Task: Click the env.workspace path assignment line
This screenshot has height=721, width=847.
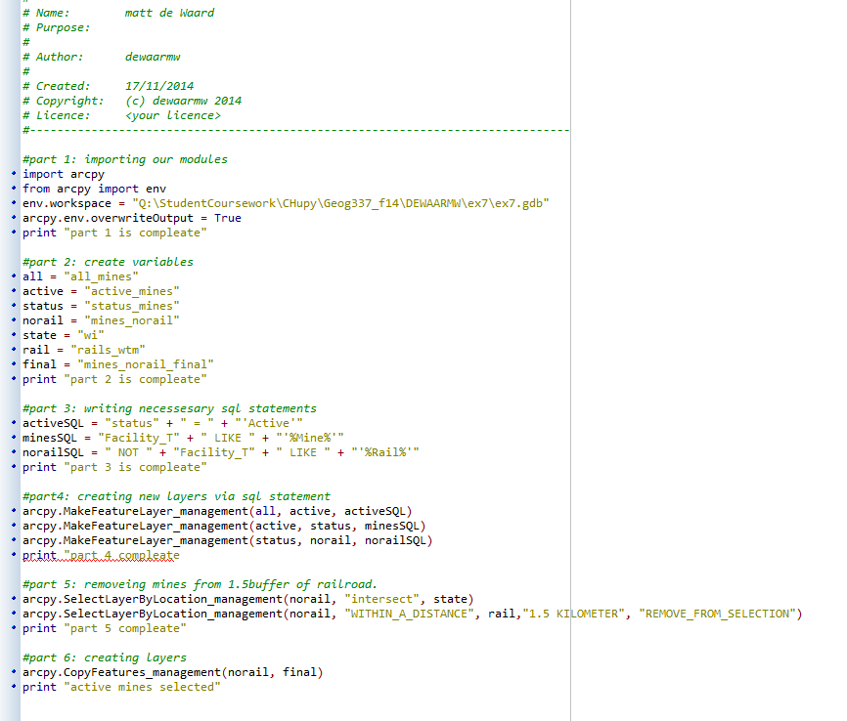Action: point(286,203)
